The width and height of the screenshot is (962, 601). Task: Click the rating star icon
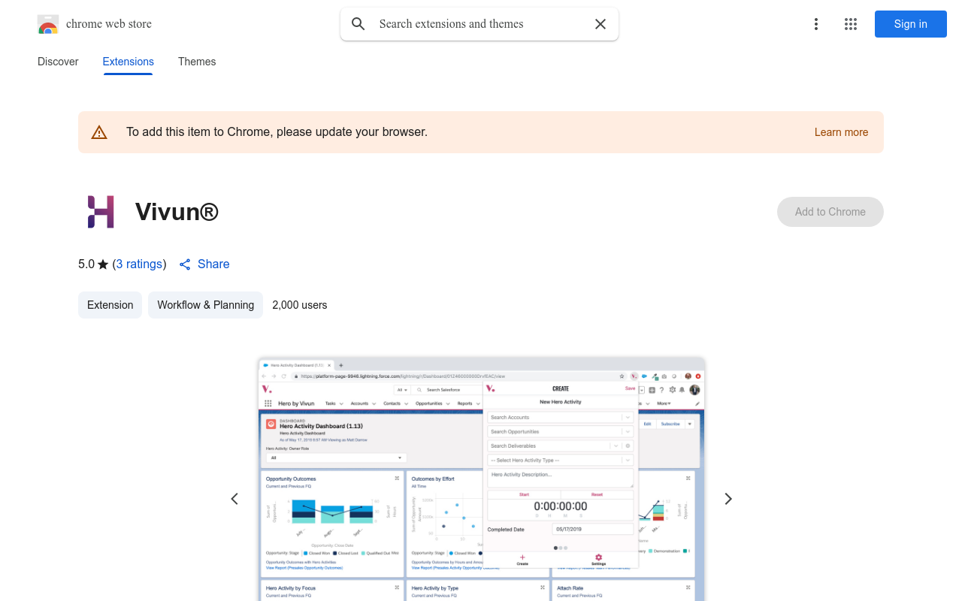pyautogui.click(x=103, y=264)
